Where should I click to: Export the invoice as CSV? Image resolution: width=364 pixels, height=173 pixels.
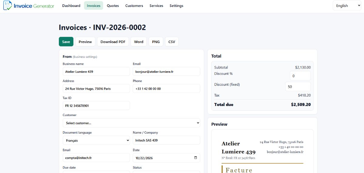pos(172,42)
